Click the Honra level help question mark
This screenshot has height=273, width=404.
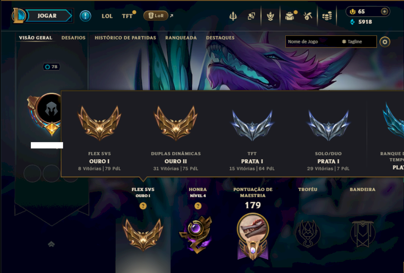(x=198, y=206)
